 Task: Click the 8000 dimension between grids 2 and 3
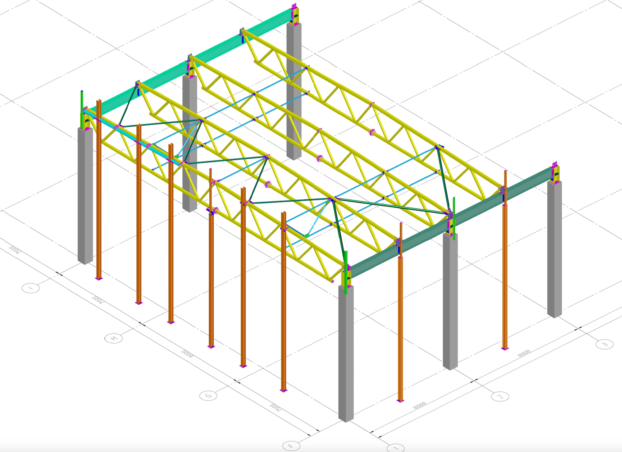click(524, 353)
